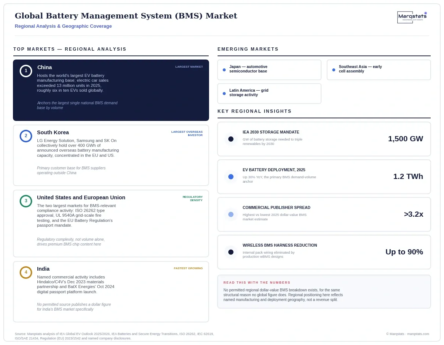Click the FASTEST GROWING tag
444x345 pixels.
coord(188,268)
